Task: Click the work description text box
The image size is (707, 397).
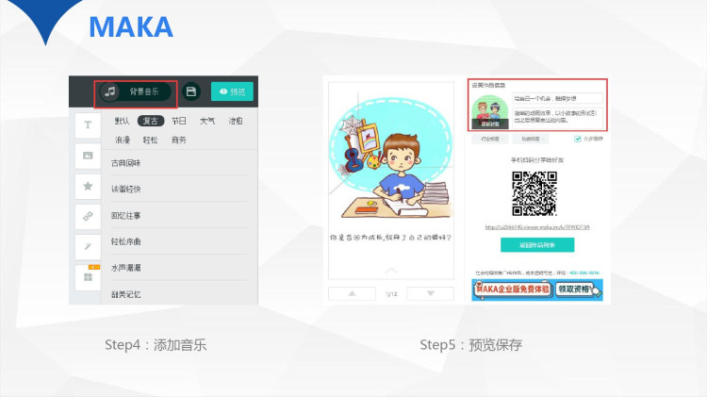Action: (557, 117)
